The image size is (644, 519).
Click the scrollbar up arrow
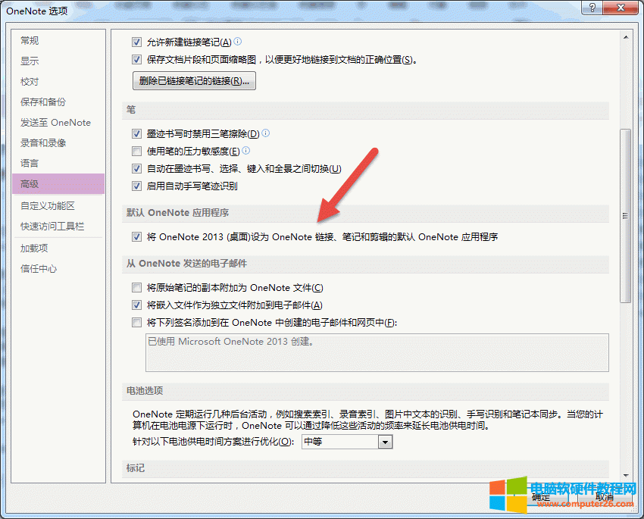[625, 36]
